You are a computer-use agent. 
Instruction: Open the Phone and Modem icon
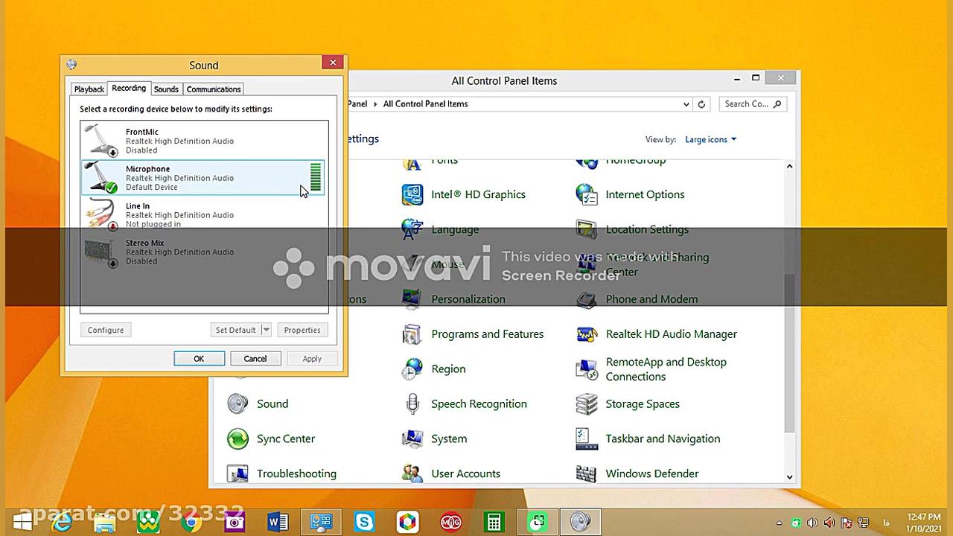click(587, 299)
